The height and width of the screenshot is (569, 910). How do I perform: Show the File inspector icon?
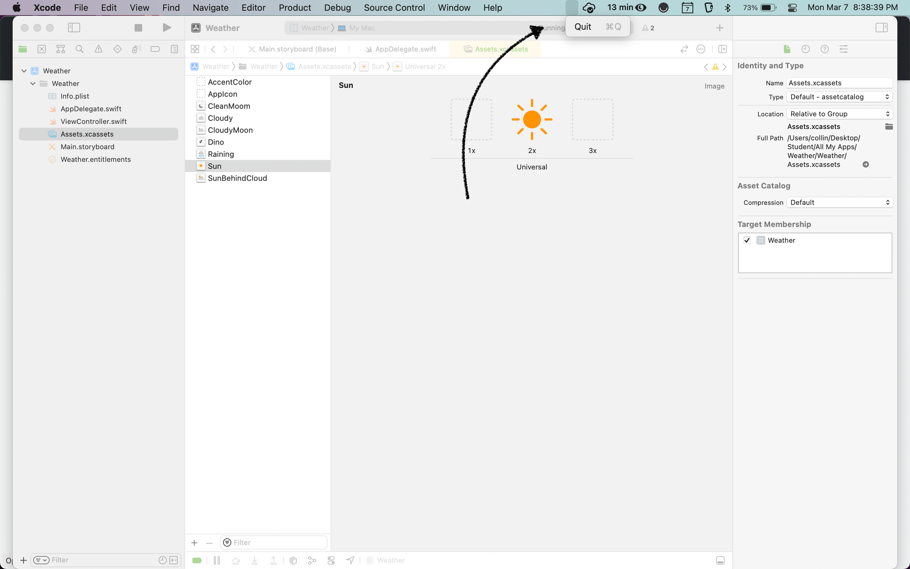pos(787,49)
